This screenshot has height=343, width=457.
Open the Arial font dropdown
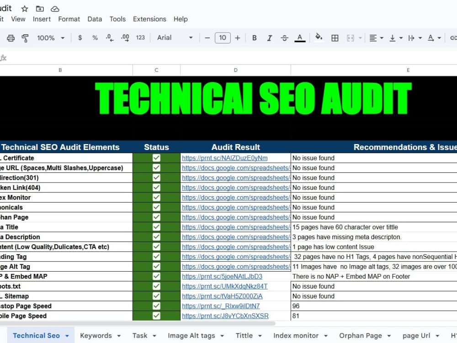175,38
